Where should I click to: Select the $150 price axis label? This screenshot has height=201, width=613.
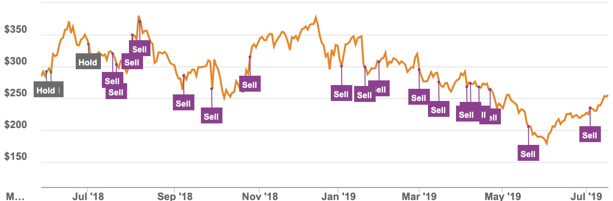tap(15, 158)
